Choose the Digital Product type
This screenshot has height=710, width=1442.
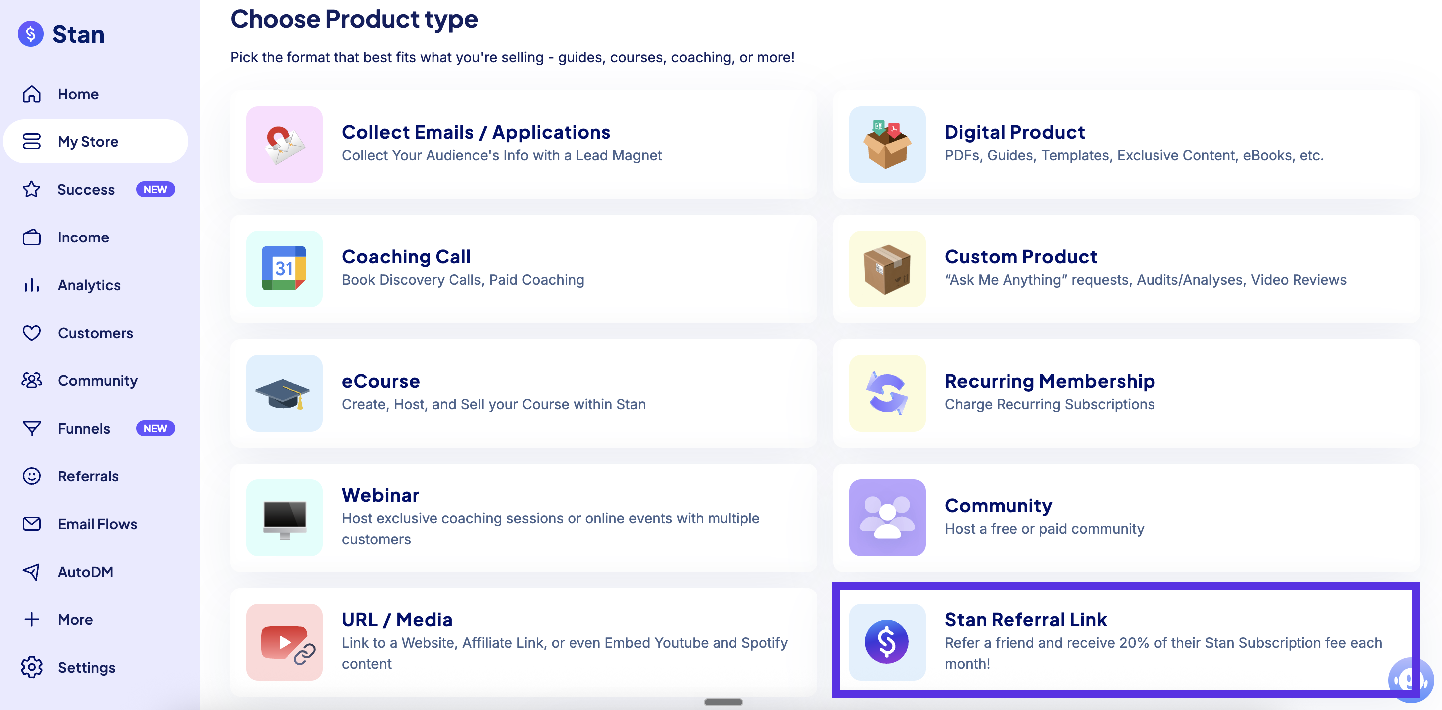coord(1126,144)
